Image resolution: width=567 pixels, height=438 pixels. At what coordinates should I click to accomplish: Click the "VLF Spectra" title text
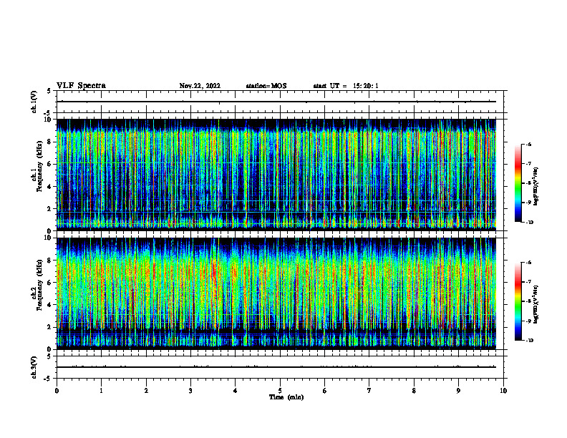point(81,86)
